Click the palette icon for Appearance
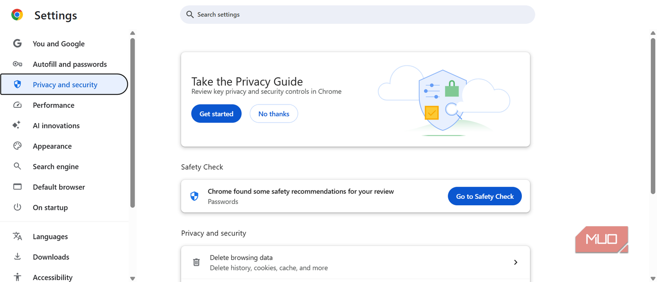 point(17,145)
